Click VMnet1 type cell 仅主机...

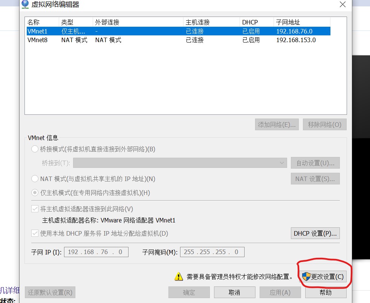73,31
